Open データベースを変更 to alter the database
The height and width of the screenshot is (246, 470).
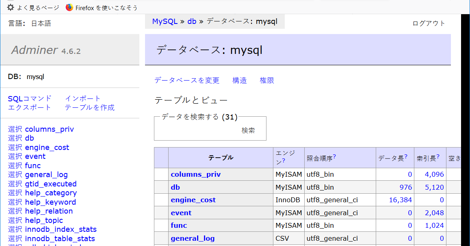186,80
